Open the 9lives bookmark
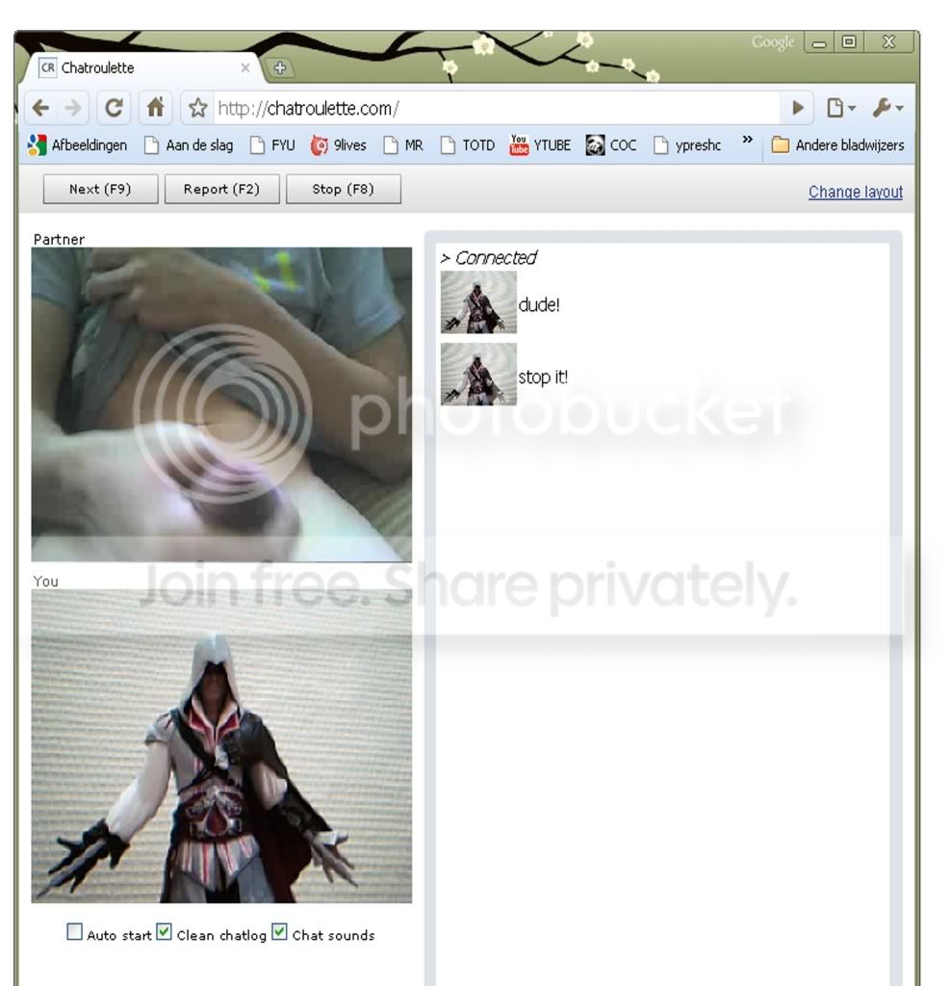Screen dimensions: 950x986 coord(338,145)
